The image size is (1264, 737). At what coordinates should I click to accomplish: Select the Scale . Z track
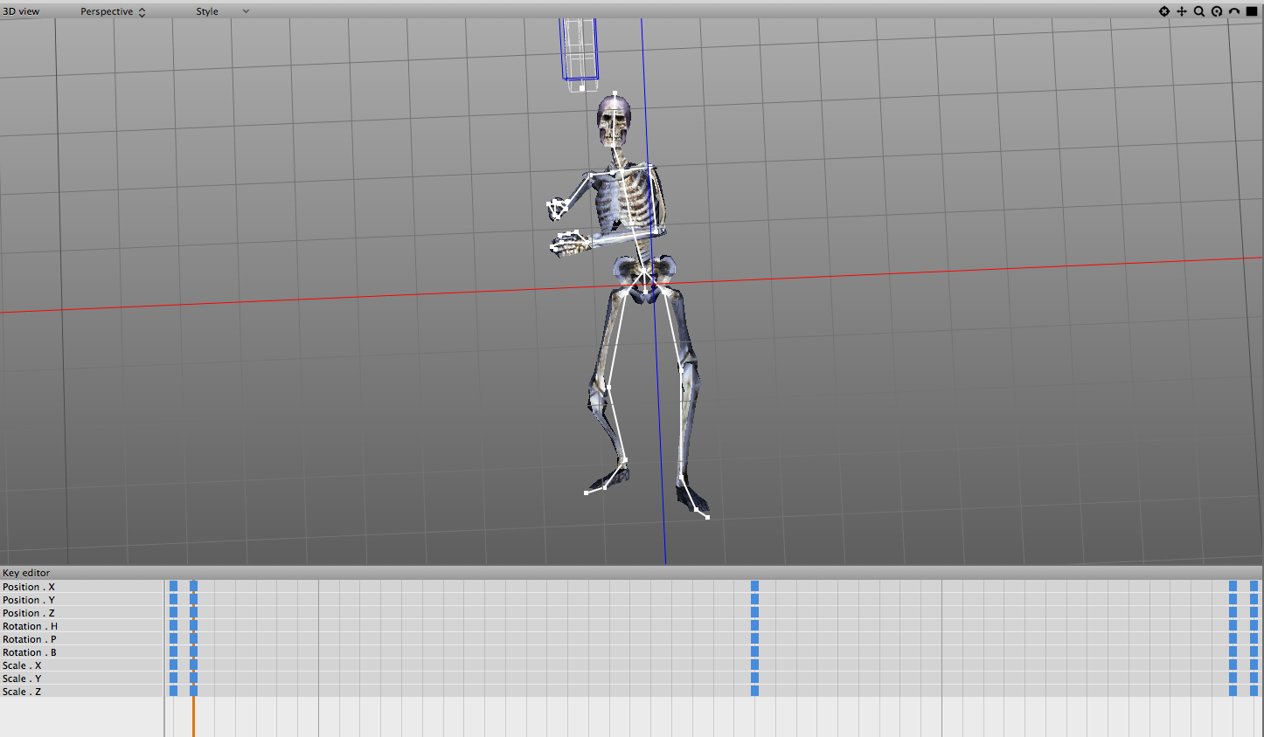[22, 692]
